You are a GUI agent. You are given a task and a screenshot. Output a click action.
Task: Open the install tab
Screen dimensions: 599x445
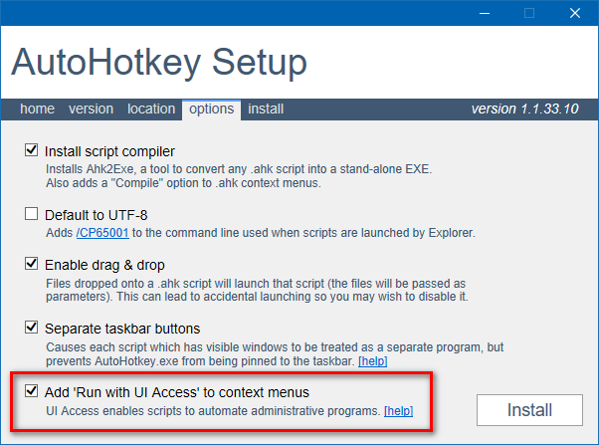click(266, 109)
